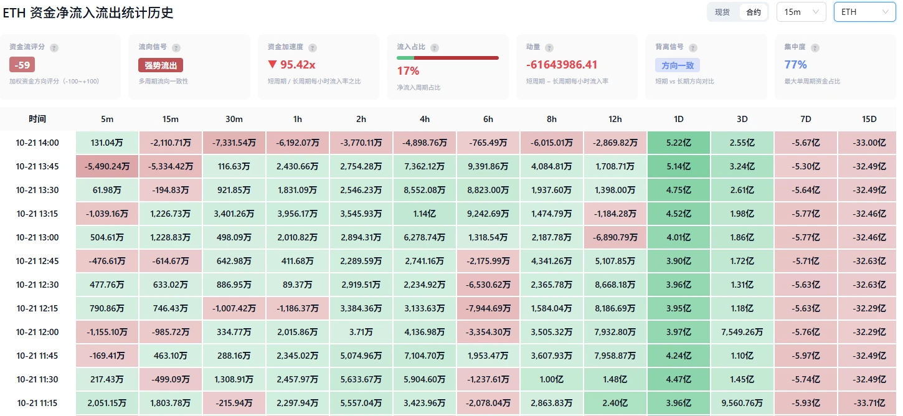
Task: Click the 15D column header
Action: pyautogui.click(x=869, y=119)
